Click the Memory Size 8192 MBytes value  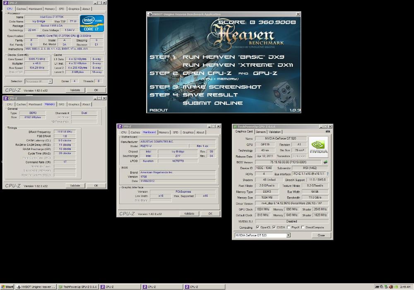coord(32,117)
